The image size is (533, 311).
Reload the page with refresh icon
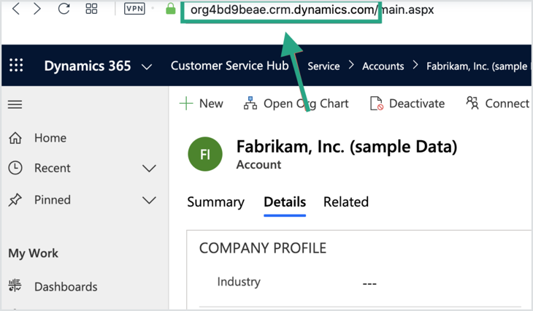64,9
